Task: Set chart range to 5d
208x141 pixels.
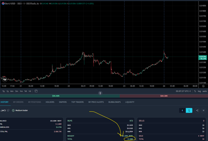Action: click(x=26, y=91)
